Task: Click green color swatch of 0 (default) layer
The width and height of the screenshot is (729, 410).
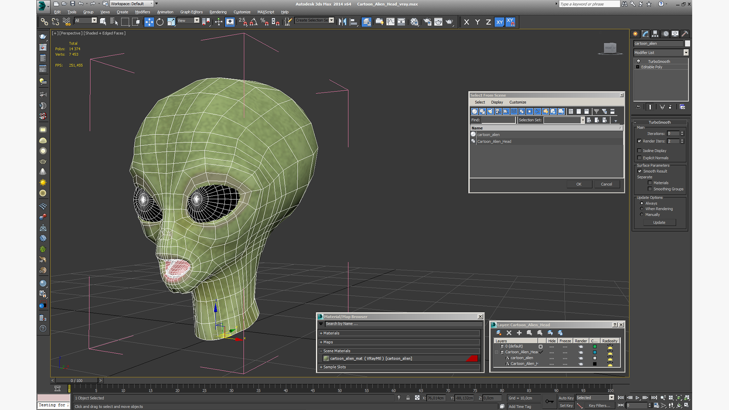Action: [x=595, y=347]
